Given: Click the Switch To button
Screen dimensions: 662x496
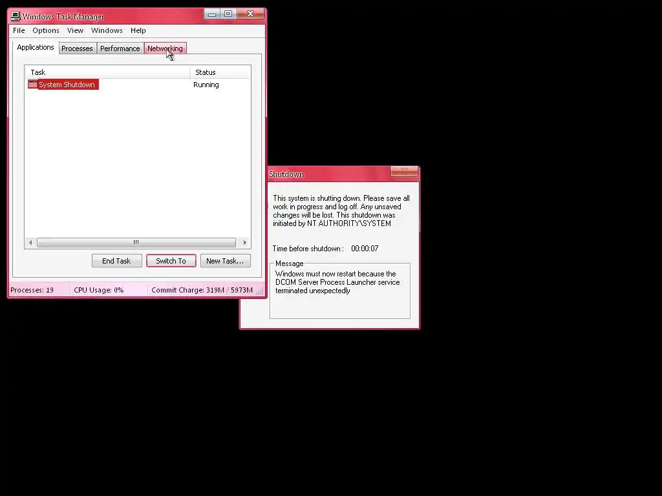Looking at the screenshot, I should coord(171,261).
